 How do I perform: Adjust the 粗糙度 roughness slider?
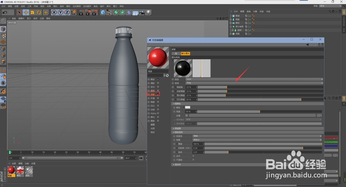[260, 87]
